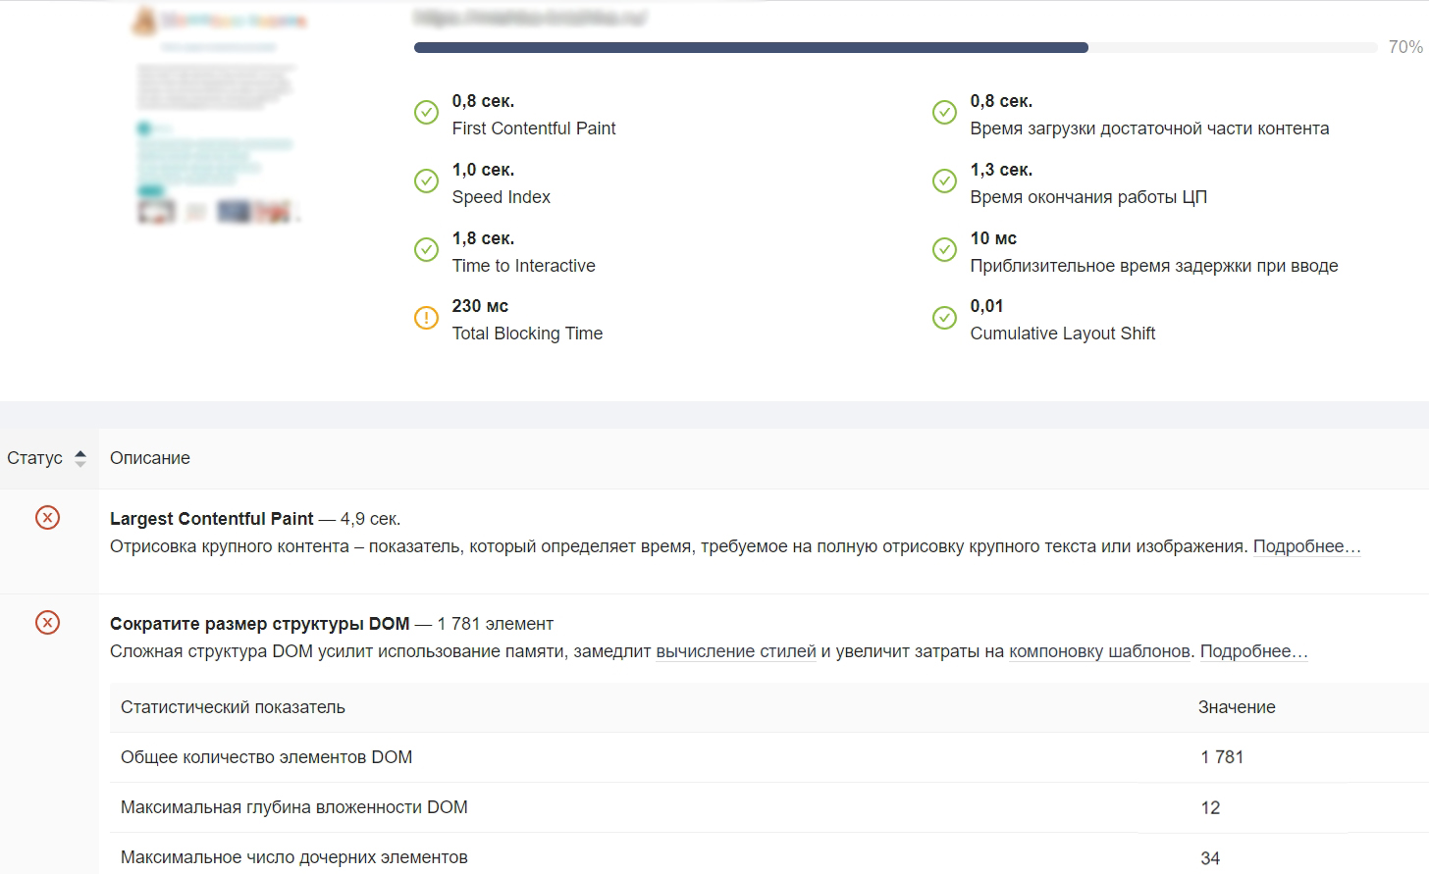The width and height of the screenshot is (1429, 874).
Task: Click the green check icon next to Speed Index
Action: coord(426,181)
